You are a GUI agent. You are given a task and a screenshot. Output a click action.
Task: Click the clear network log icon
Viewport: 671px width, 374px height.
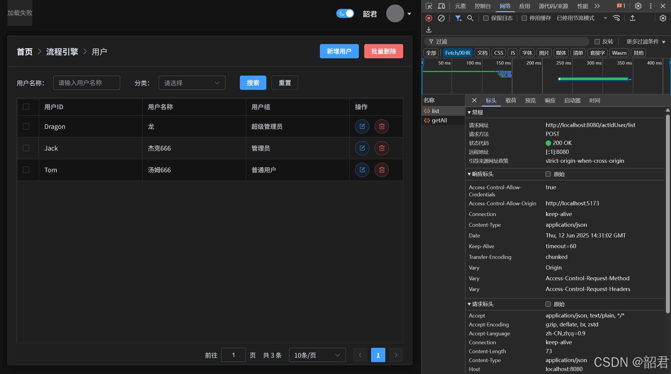[441, 18]
